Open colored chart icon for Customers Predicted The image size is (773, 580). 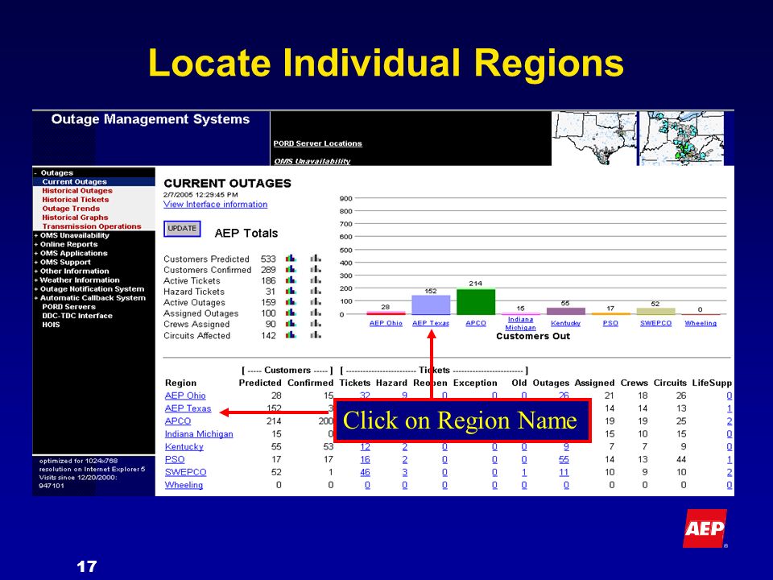click(x=291, y=259)
